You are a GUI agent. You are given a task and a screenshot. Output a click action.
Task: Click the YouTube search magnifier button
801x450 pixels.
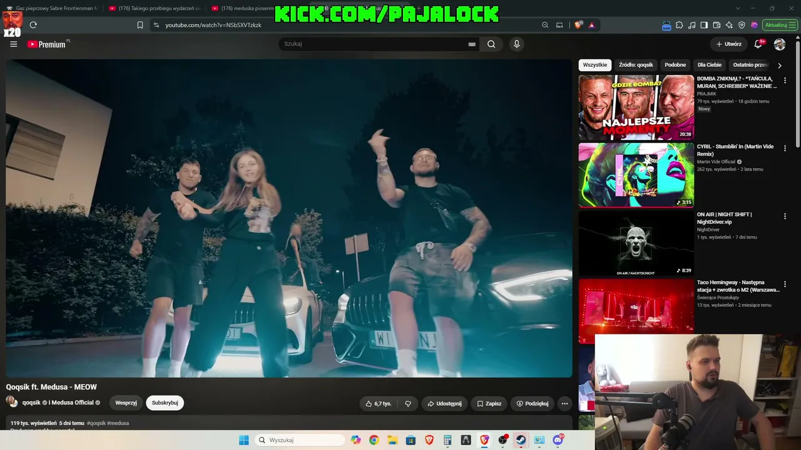[491, 44]
